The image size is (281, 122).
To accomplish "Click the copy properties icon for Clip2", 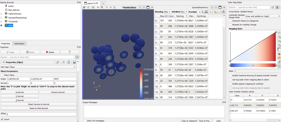I will pos(58,62).
